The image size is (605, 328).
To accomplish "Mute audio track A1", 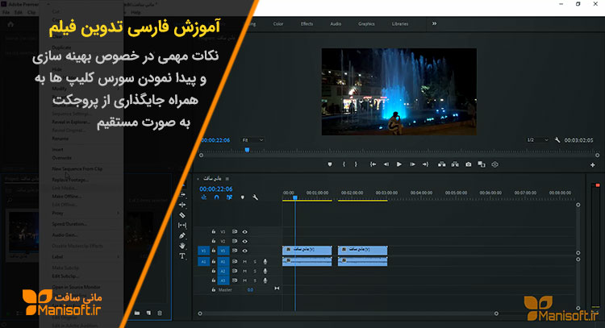I will click(x=244, y=262).
